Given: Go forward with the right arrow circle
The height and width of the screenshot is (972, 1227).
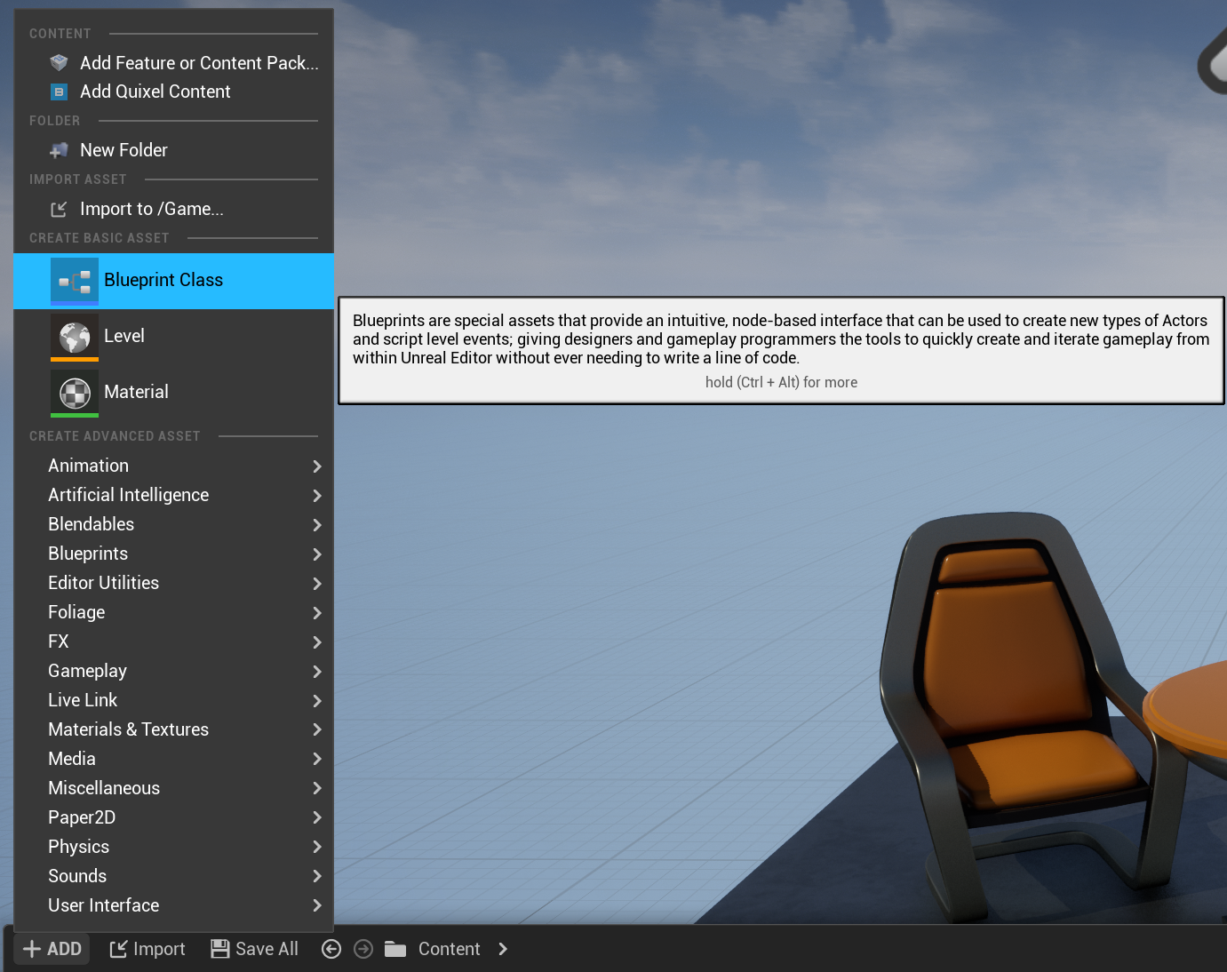Looking at the screenshot, I should [x=363, y=949].
